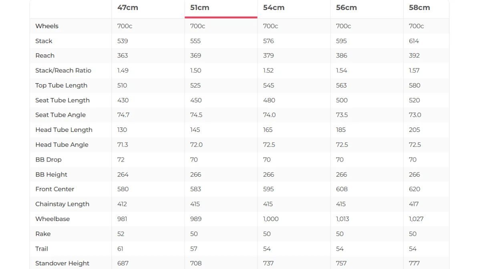The width and height of the screenshot is (479, 269).
Task: Click the Wheels row label
Action: tap(47, 26)
